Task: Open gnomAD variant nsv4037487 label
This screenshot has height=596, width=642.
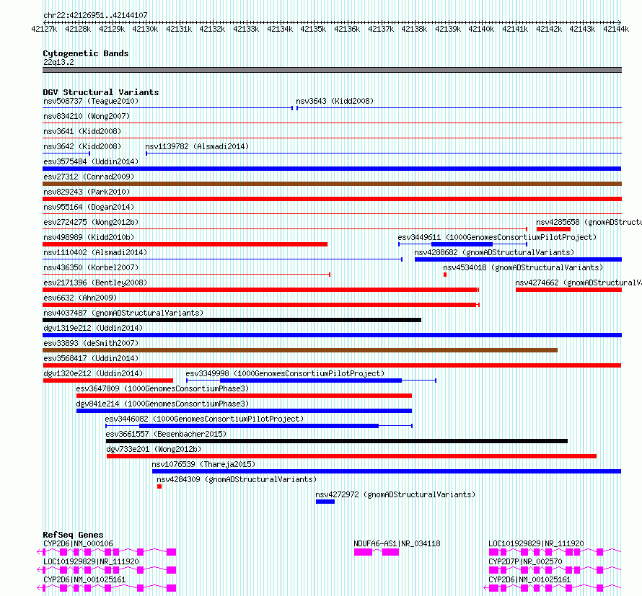Action: pyautogui.click(x=123, y=313)
